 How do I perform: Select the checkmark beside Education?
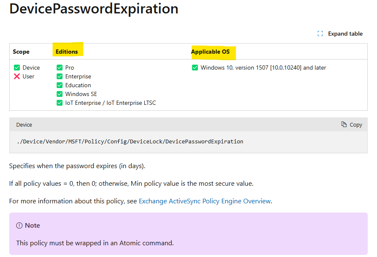click(x=59, y=85)
